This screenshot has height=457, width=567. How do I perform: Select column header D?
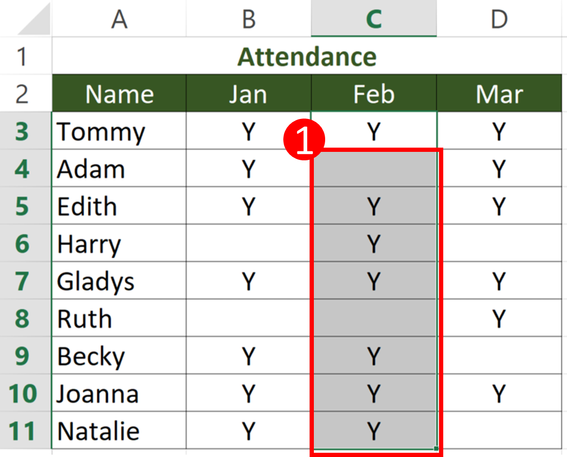(499, 18)
